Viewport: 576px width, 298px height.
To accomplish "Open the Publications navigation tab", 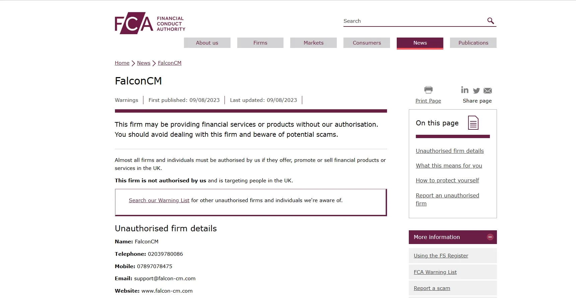I will pos(473,43).
